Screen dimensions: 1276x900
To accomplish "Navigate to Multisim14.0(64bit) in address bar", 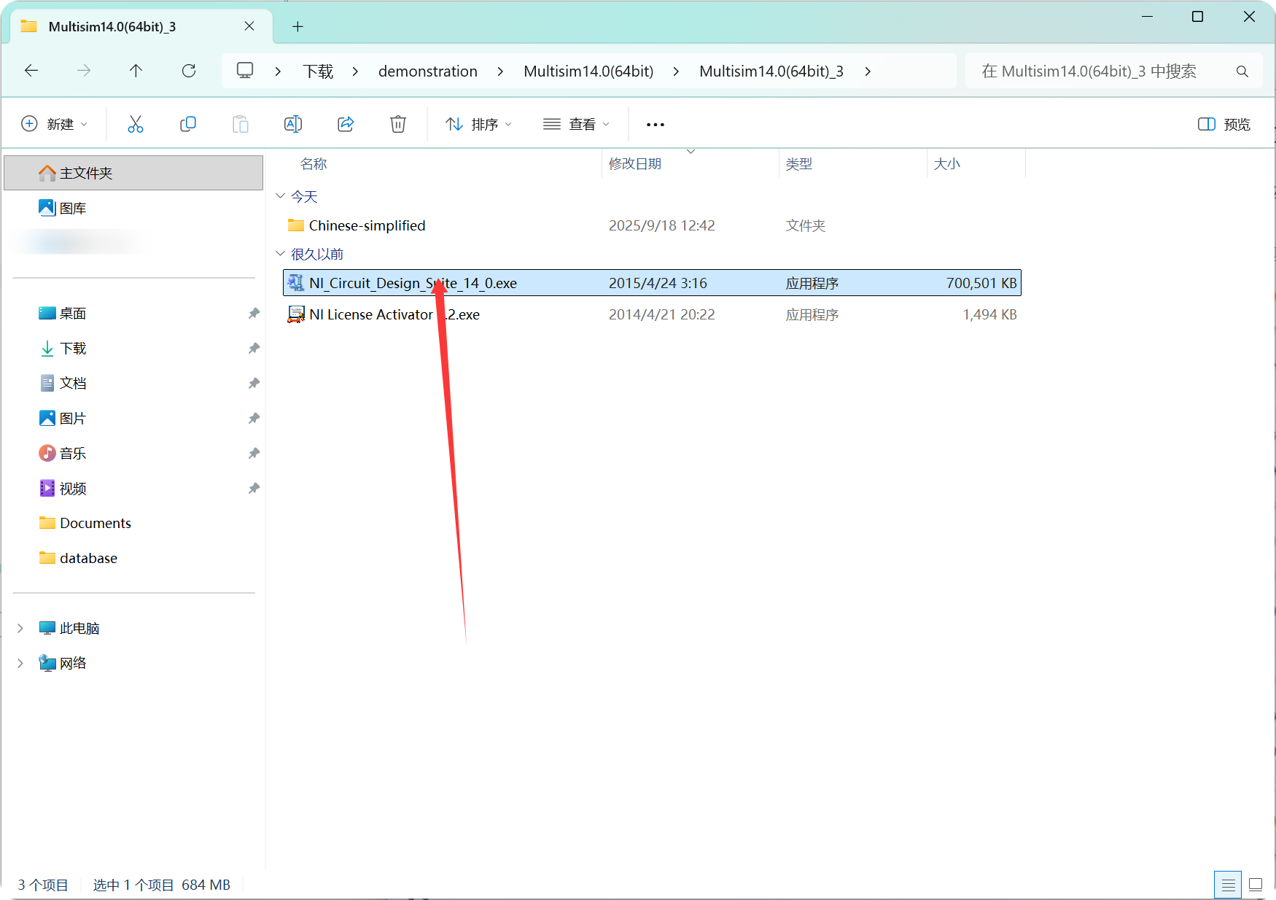I will tap(588, 71).
